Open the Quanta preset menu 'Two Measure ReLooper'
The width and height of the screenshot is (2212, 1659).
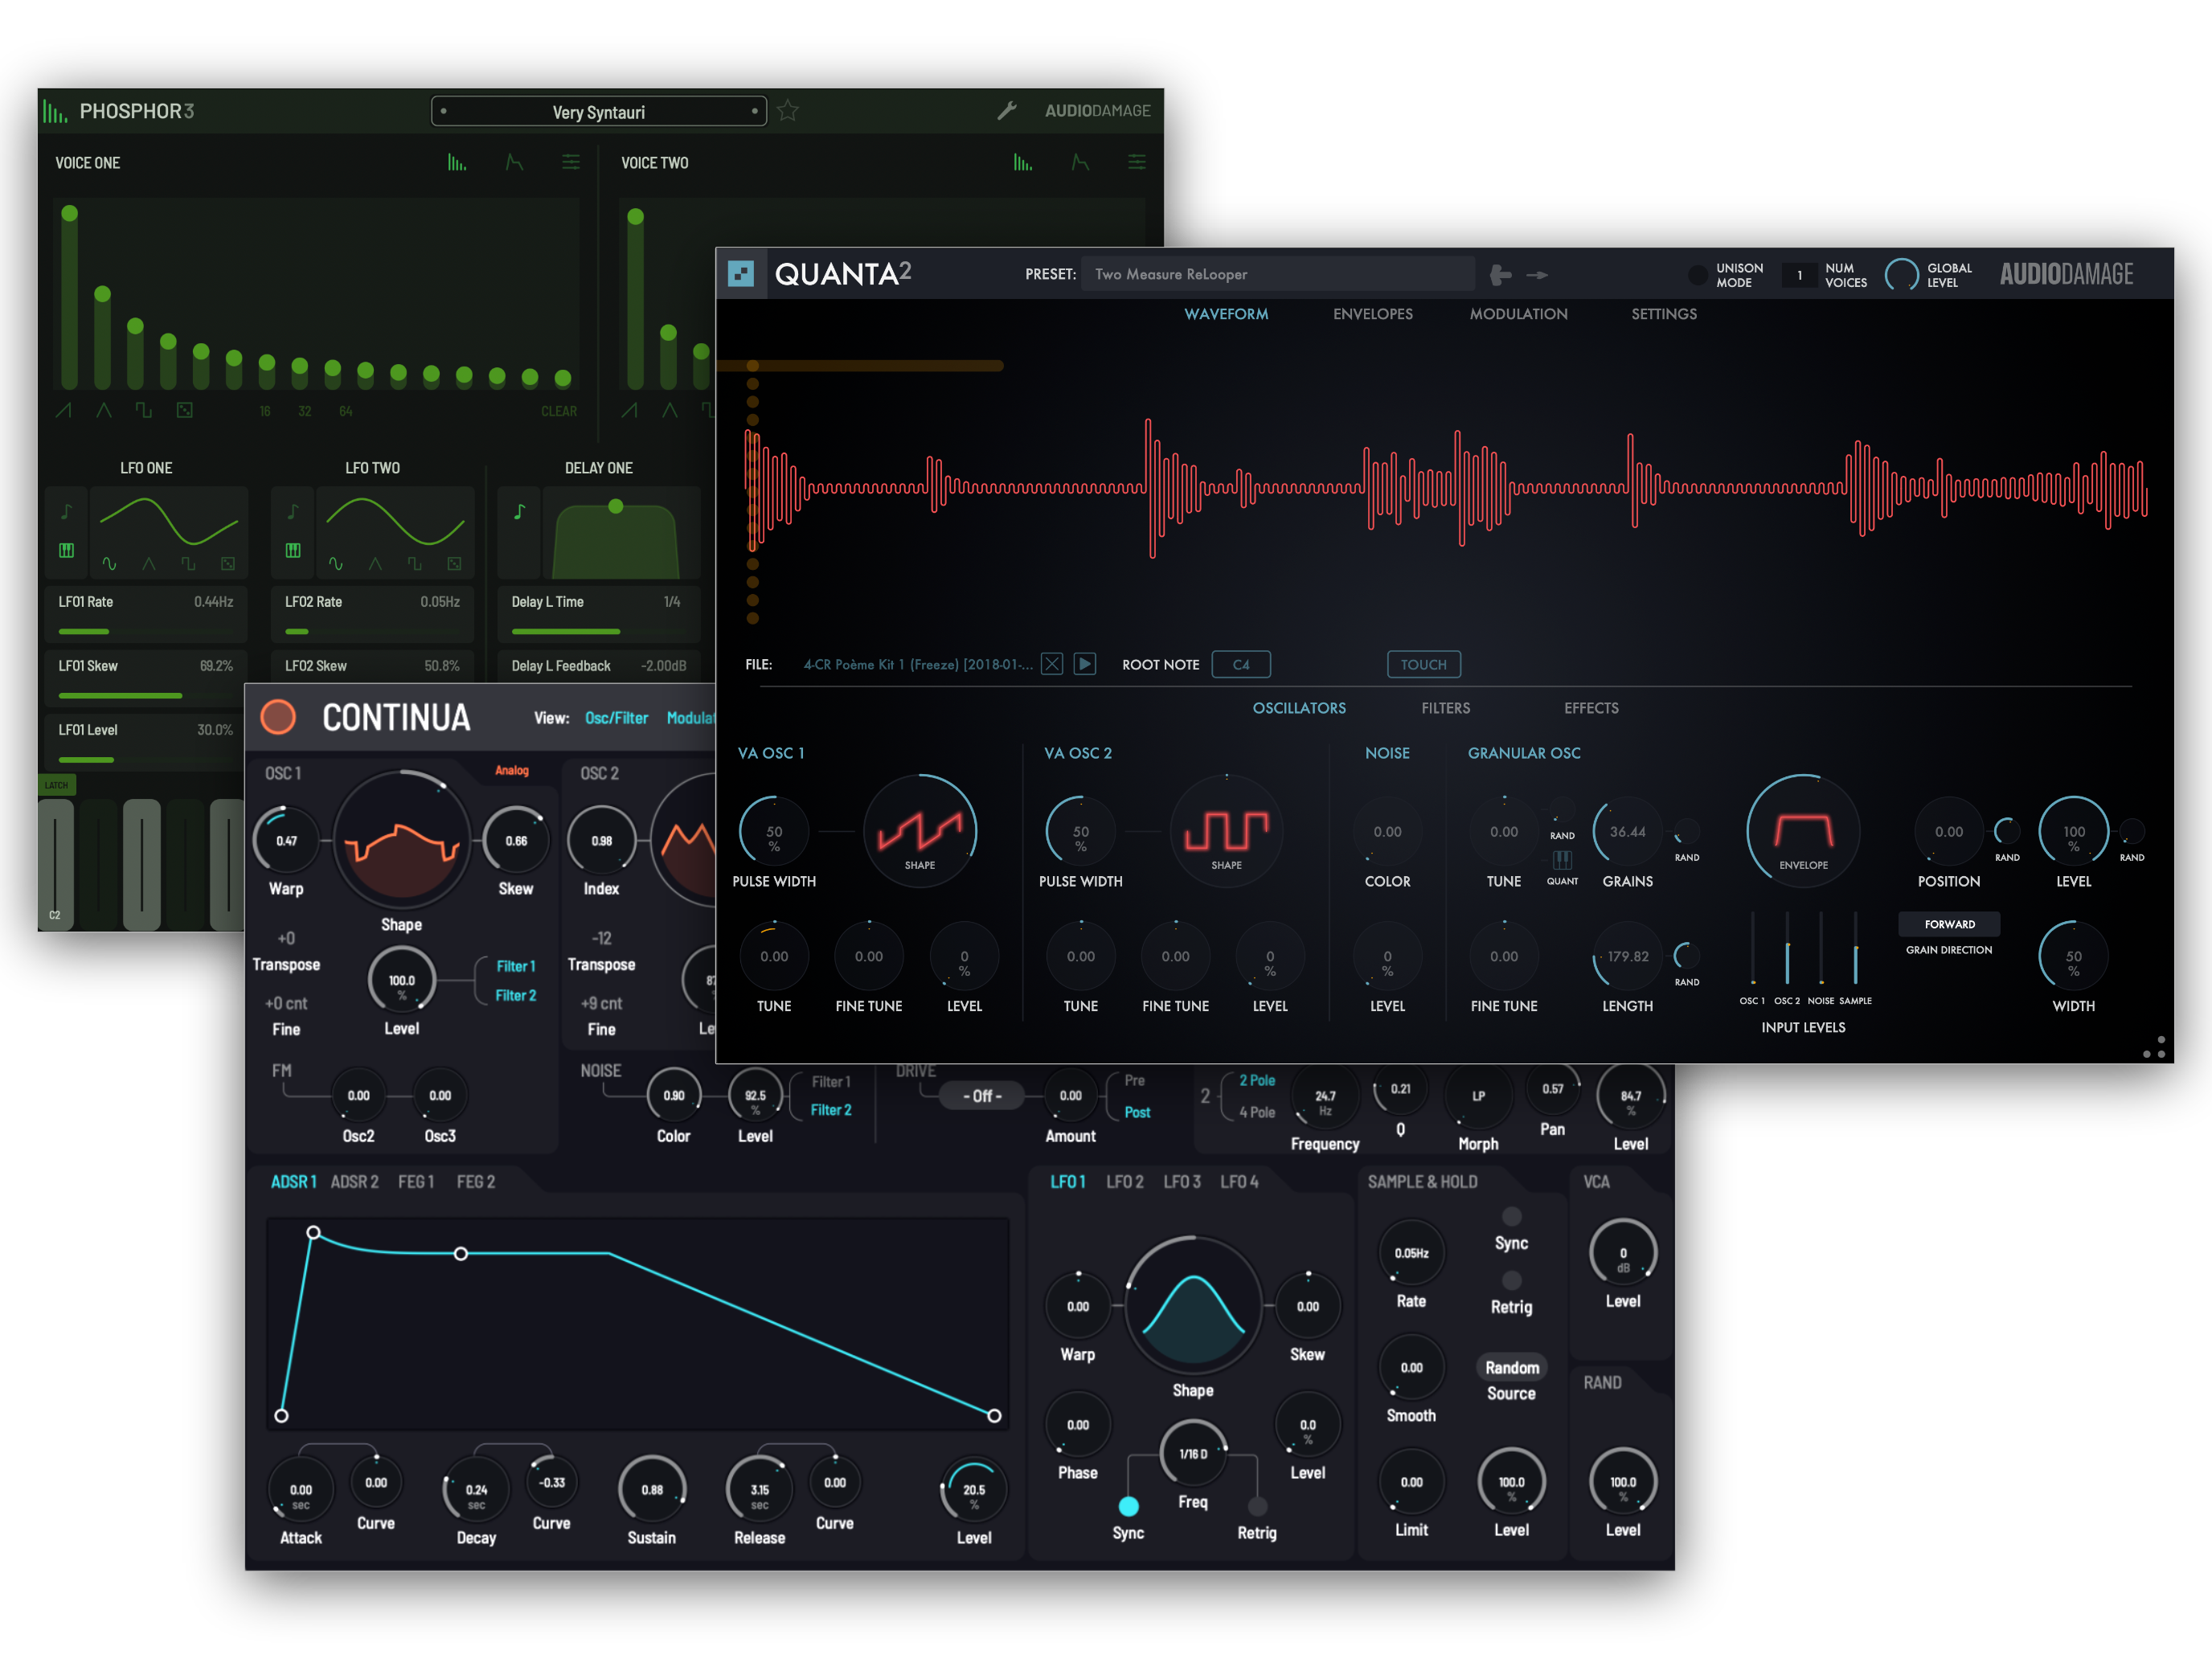click(1277, 274)
